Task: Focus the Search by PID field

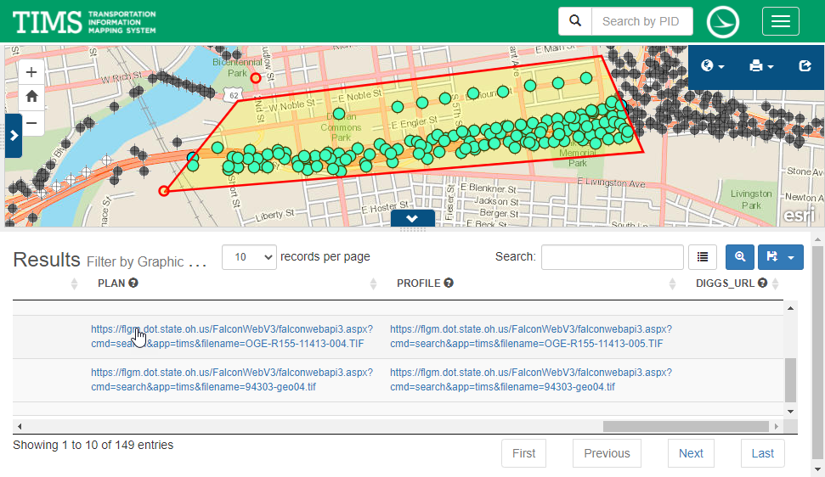Action: pyautogui.click(x=641, y=21)
